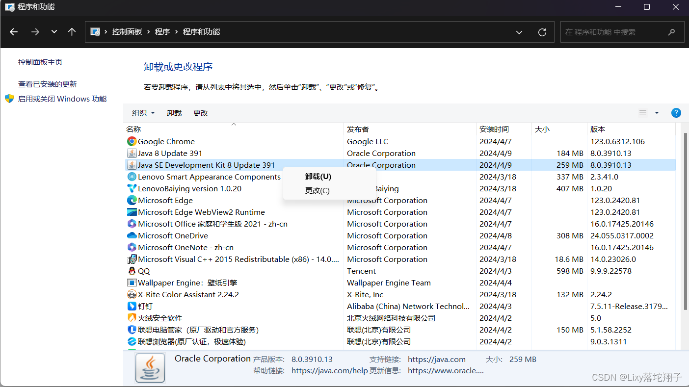Click version 24.055.0317.0002 cell

point(622,235)
